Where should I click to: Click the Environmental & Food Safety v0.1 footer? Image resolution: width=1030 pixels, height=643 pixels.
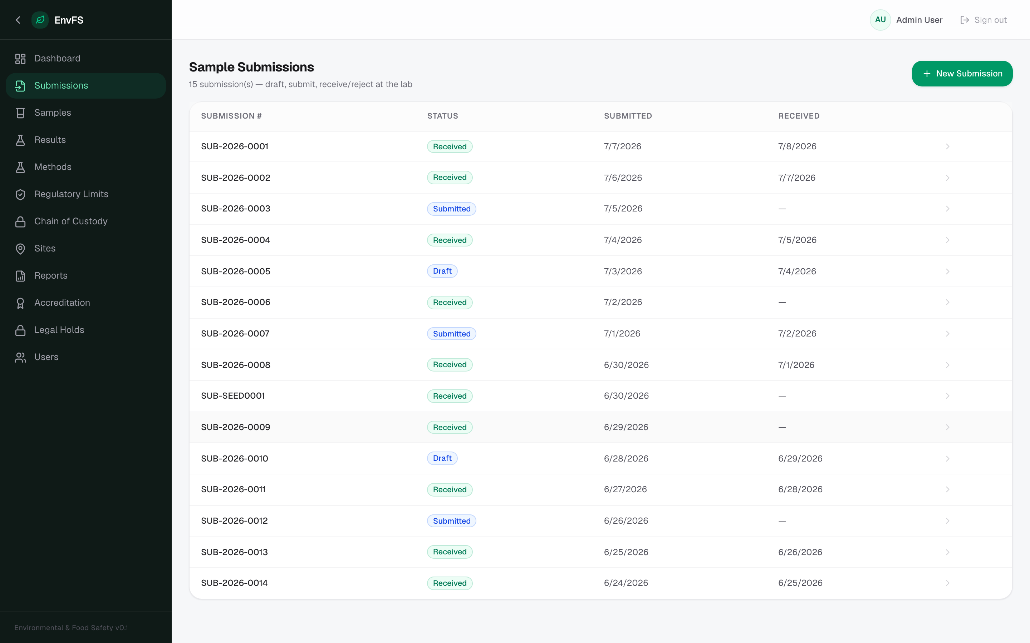pos(71,628)
